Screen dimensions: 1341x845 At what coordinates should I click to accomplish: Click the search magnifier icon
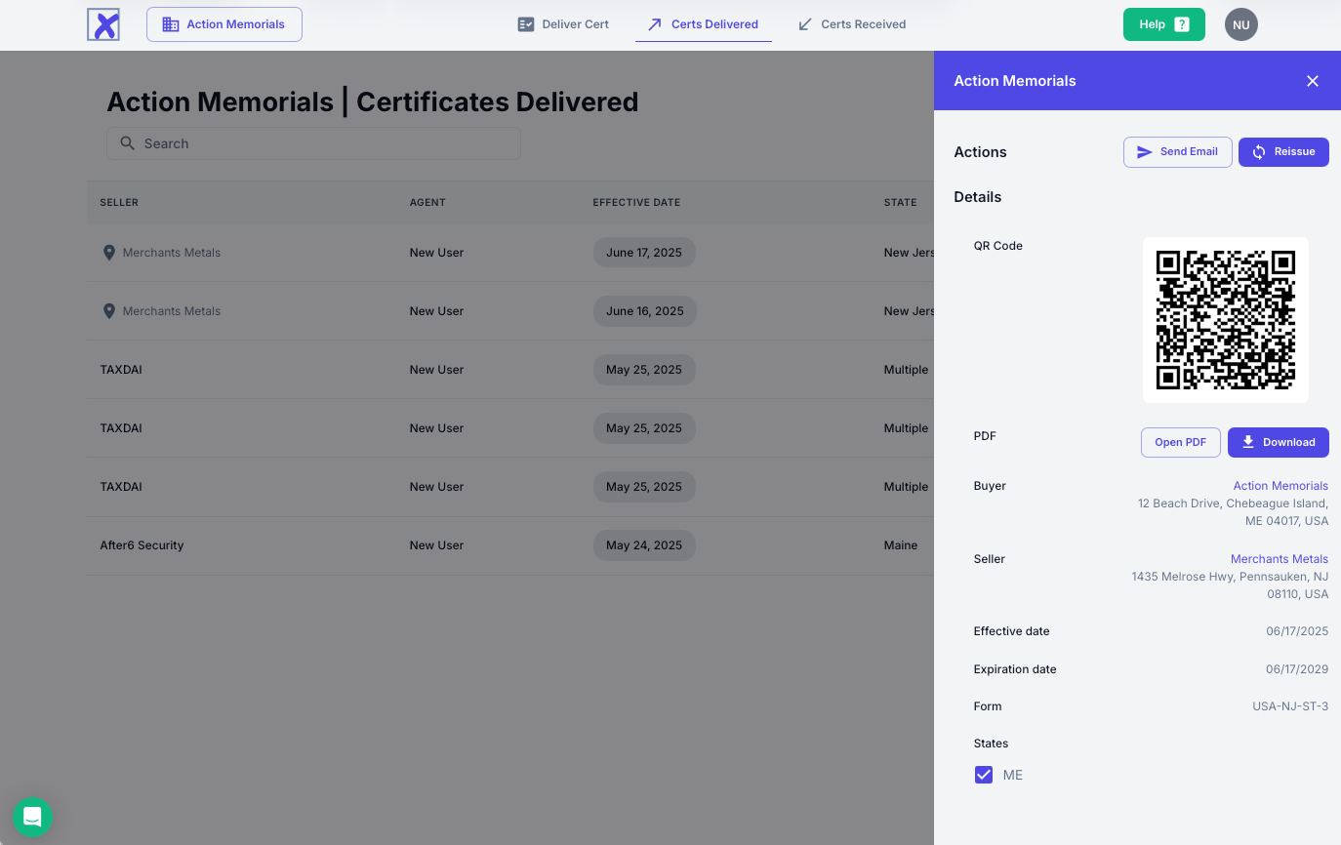[x=128, y=143]
